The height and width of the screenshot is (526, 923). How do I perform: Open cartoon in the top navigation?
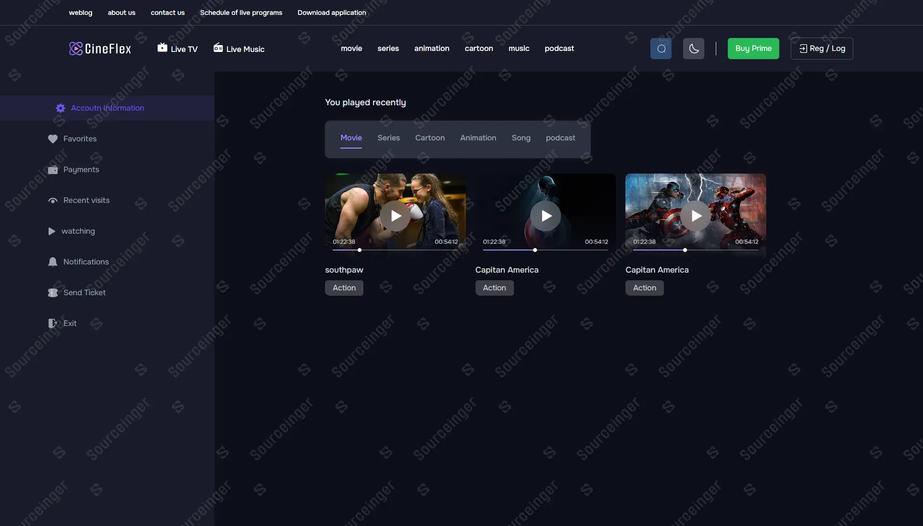point(479,49)
